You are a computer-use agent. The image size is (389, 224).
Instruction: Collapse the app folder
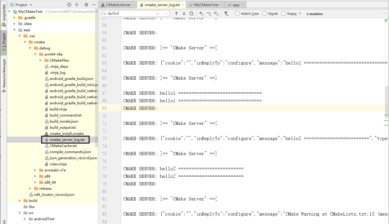tap(14, 30)
